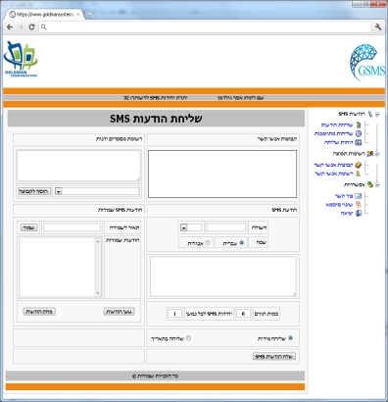Open a new browser tab
388x402 pixels.
pos(89,15)
